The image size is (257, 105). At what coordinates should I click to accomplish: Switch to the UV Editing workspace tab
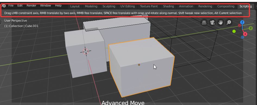(128, 6)
